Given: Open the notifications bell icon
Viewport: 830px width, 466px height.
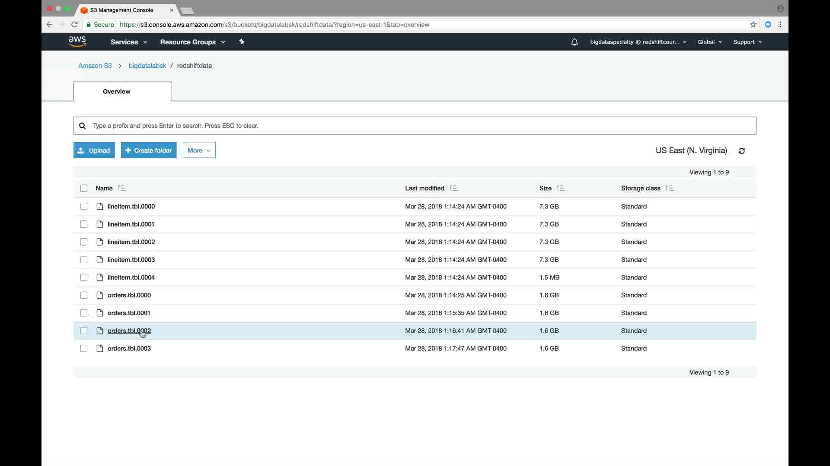Looking at the screenshot, I should 574,42.
